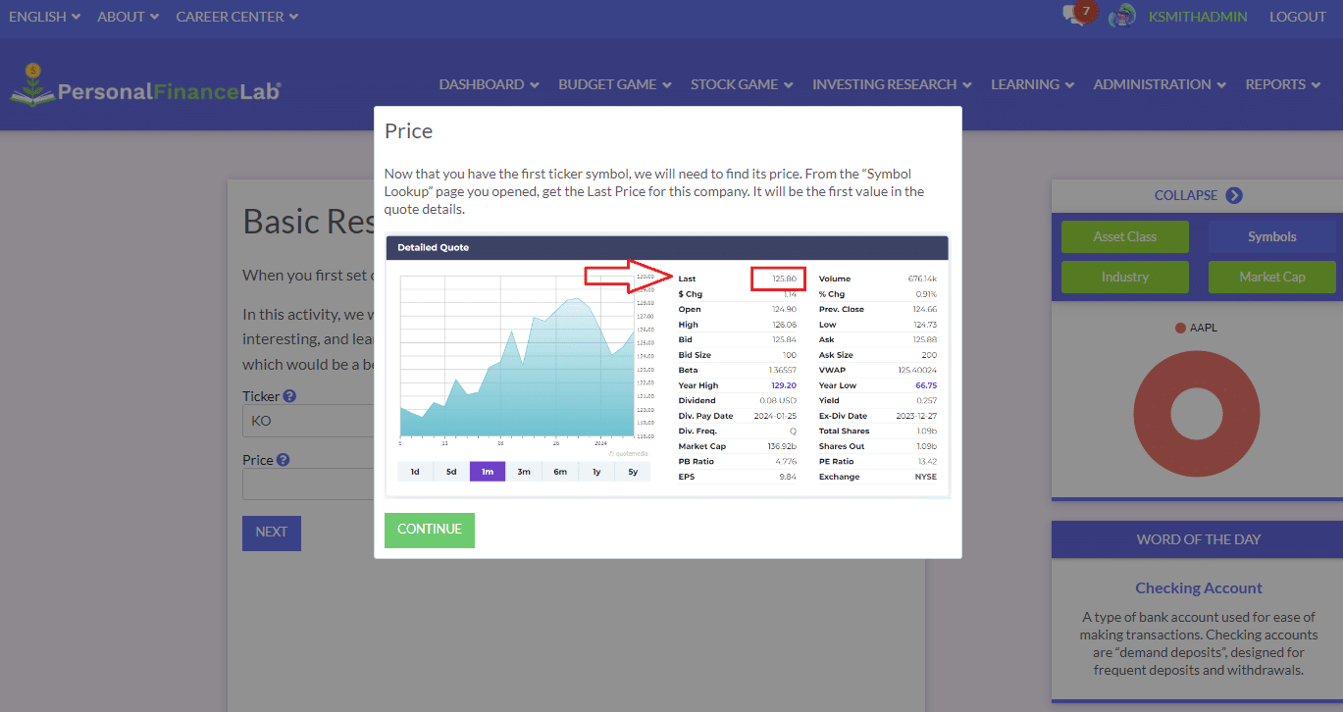Click the help icon next to Ticker

click(x=291, y=395)
